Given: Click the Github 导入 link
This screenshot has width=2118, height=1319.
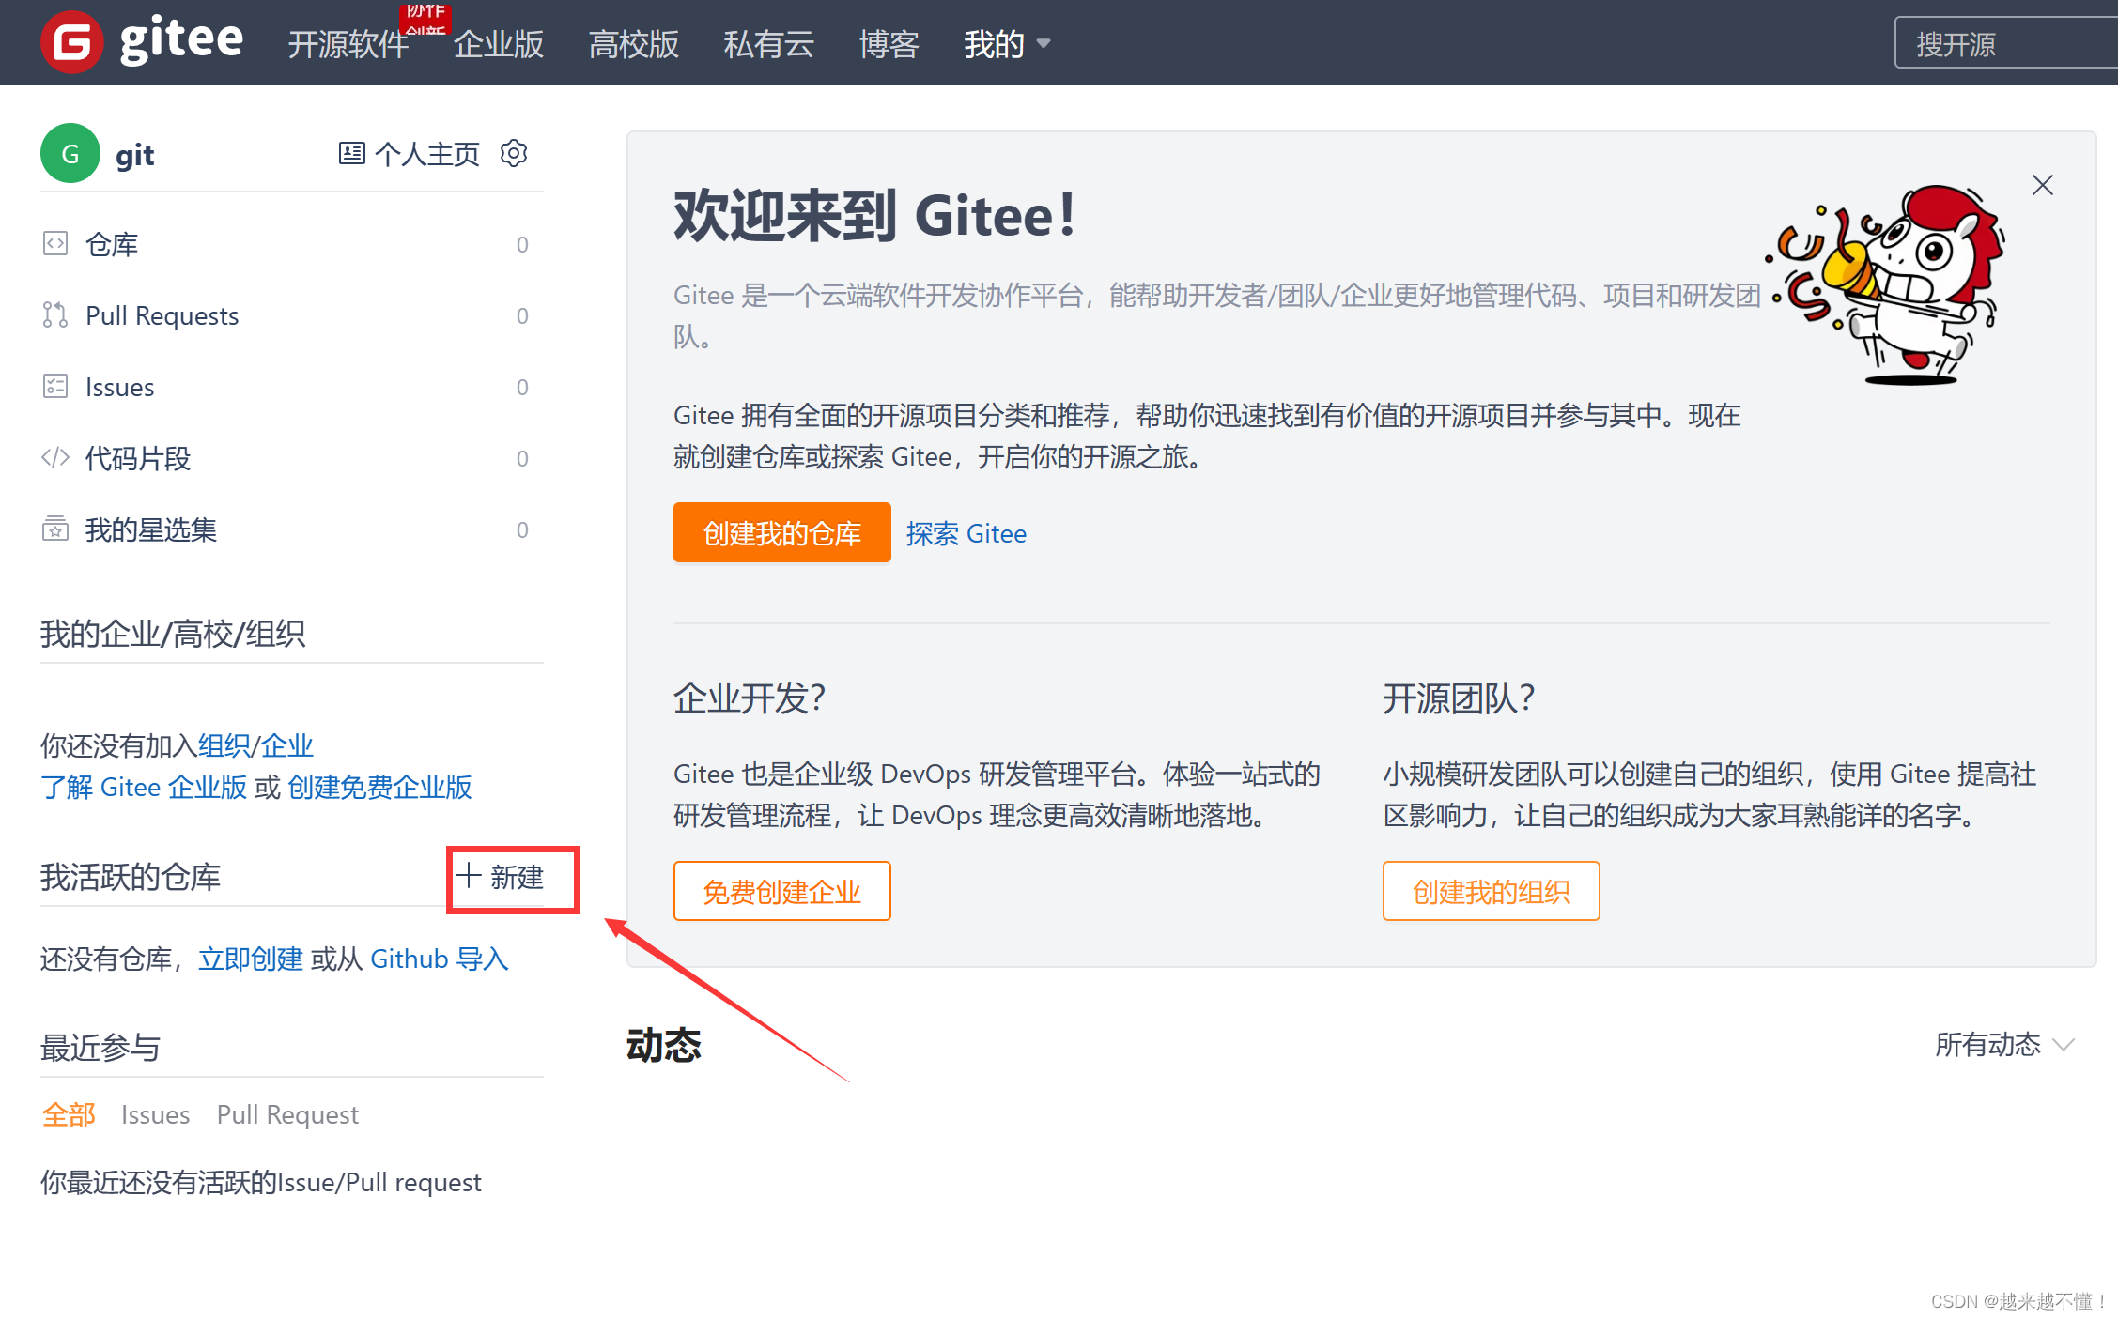Looking at the screenshot, I should click(x=440, y=959).
